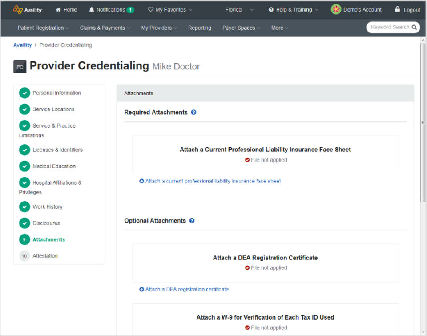The image size is (427, 336).
Task: Open the Claims & Payments dropdown
Action: point(105,28)
